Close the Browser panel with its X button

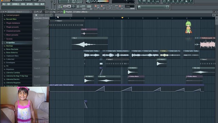pyautogui.click(x=31, y=12)
